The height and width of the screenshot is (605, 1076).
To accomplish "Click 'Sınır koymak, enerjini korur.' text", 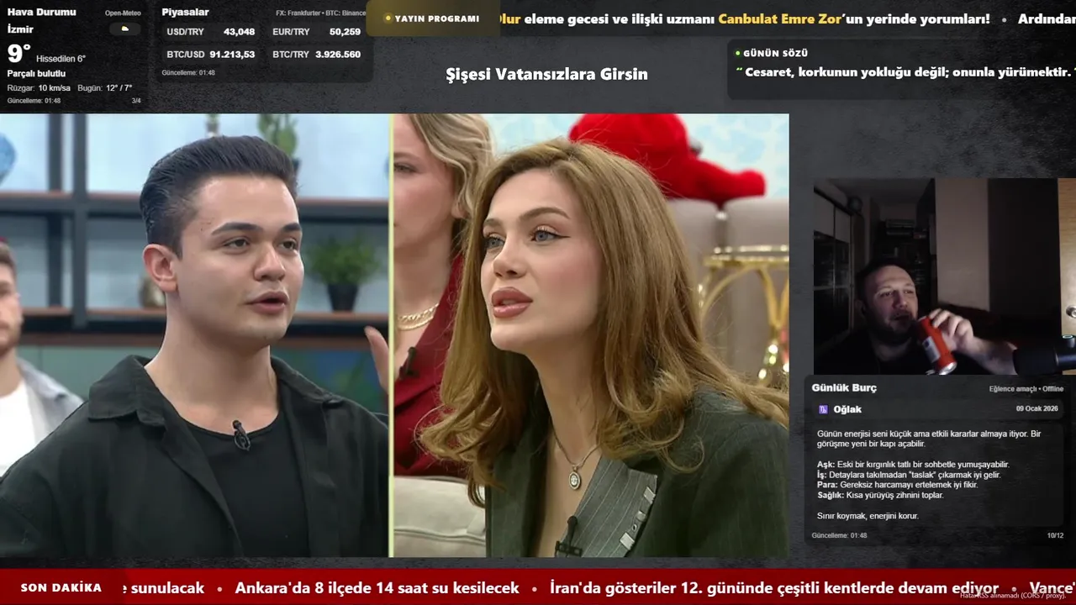I will (x=868, y=516).
